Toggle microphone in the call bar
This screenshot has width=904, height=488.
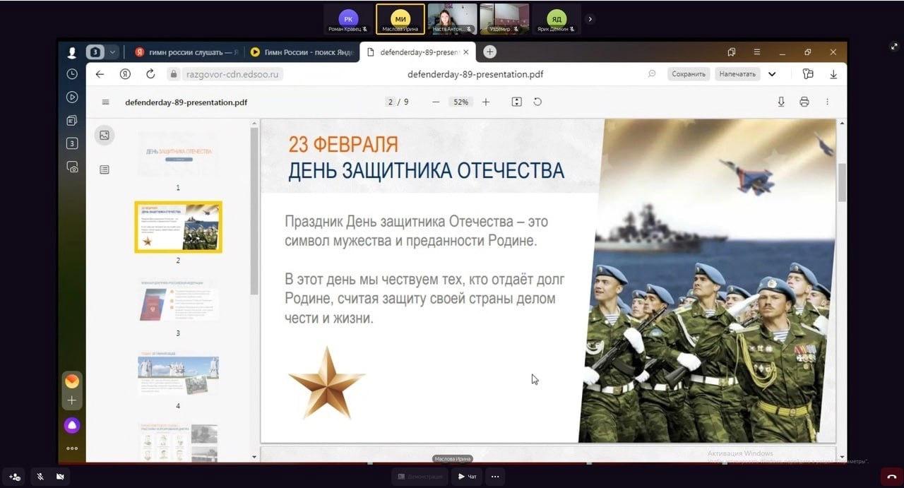[40, 477]
